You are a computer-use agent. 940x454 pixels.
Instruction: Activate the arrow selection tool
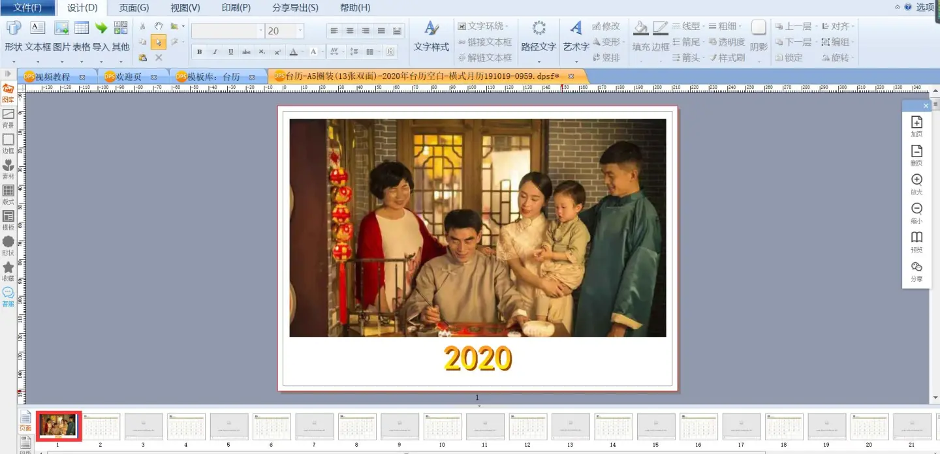tap(158, 42)
